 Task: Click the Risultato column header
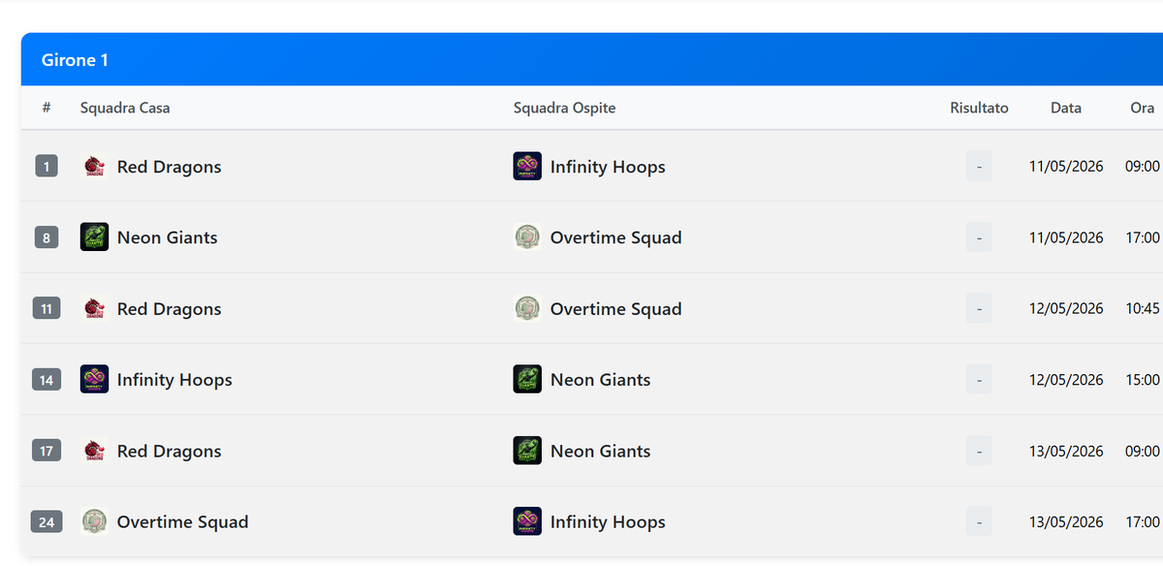(x=979, y=109)
